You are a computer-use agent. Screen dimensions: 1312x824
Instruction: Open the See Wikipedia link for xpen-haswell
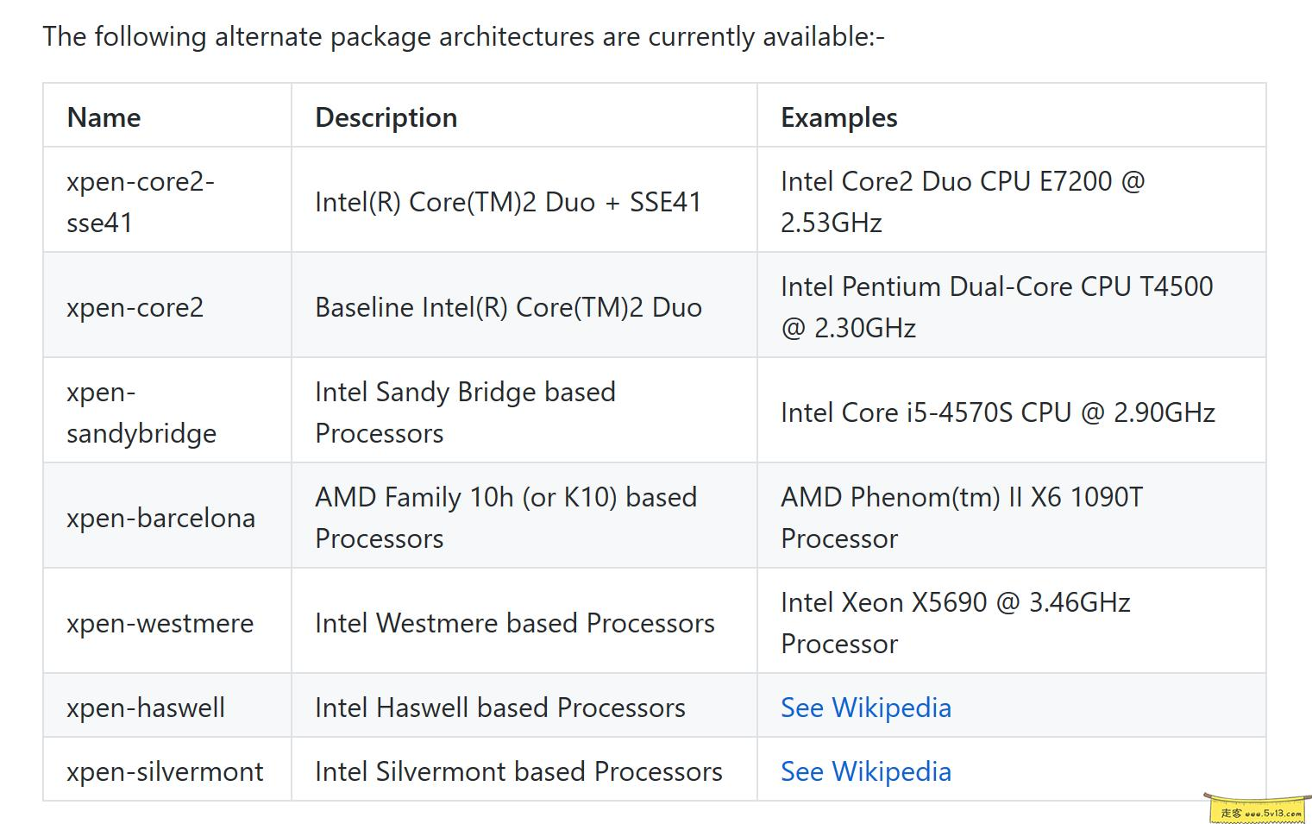[x=865, y=708]
